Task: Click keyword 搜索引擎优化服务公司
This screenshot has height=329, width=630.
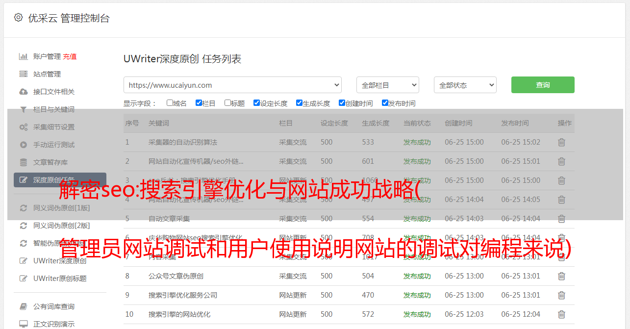Action: 183,295
